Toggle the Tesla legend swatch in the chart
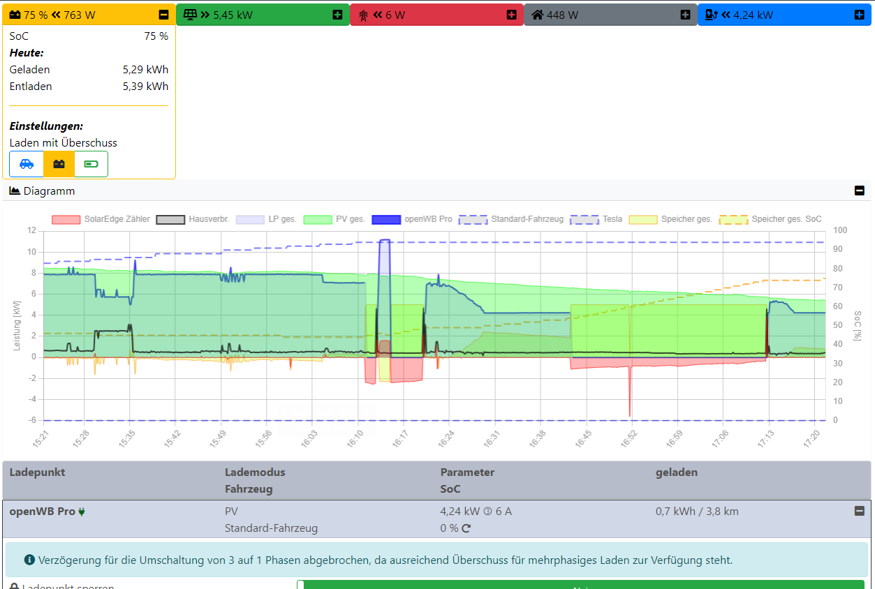Viewport: 875px width, 589px height. click(x=584, y=219)
